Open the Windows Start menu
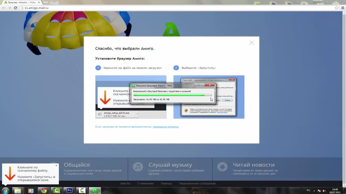This screenshot has width=346, height=194. pos(5,191)
